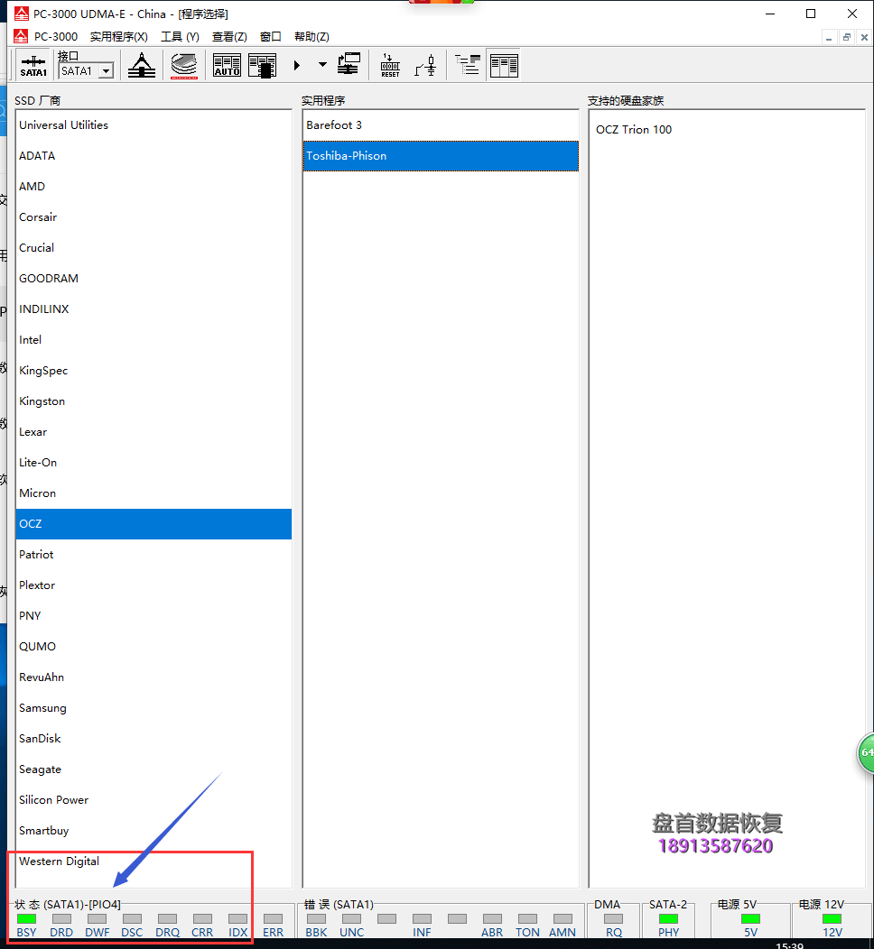Select Kingston in SSD vendor list
The height and width of the screenshot is (949, 874).
pos(153,401)
